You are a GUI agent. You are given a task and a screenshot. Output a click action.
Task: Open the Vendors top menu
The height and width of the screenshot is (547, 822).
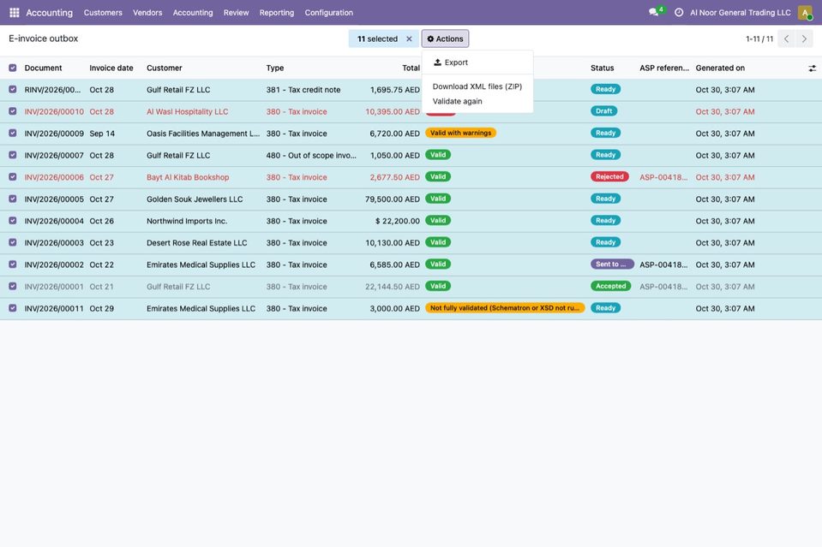click(x=147, y=13)
